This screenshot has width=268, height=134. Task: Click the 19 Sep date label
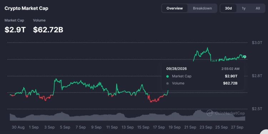point(174,127)
